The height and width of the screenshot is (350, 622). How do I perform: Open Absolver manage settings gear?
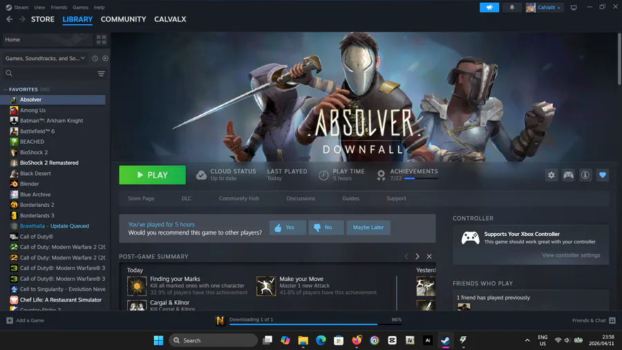coord(551,175)
